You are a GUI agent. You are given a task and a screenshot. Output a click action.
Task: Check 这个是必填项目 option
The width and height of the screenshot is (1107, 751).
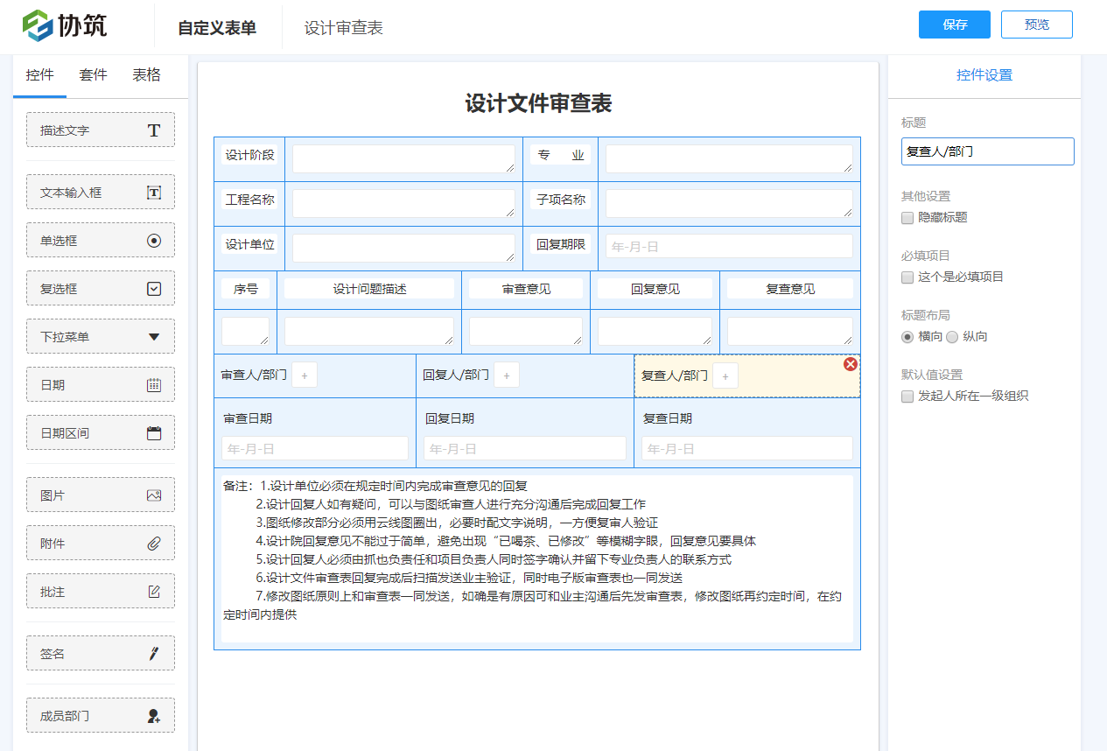click(x=907, y=277)
